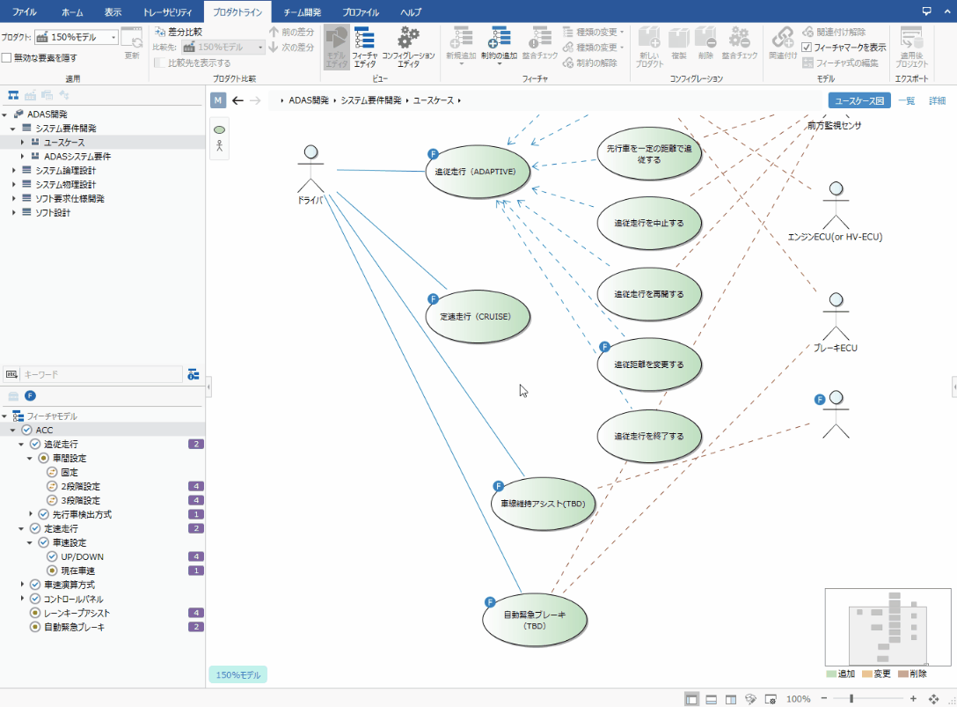This screenshot has height=707, width=957.
Task: Open the チーム開発 ribbon tab
Action: (x=302, y=12)
